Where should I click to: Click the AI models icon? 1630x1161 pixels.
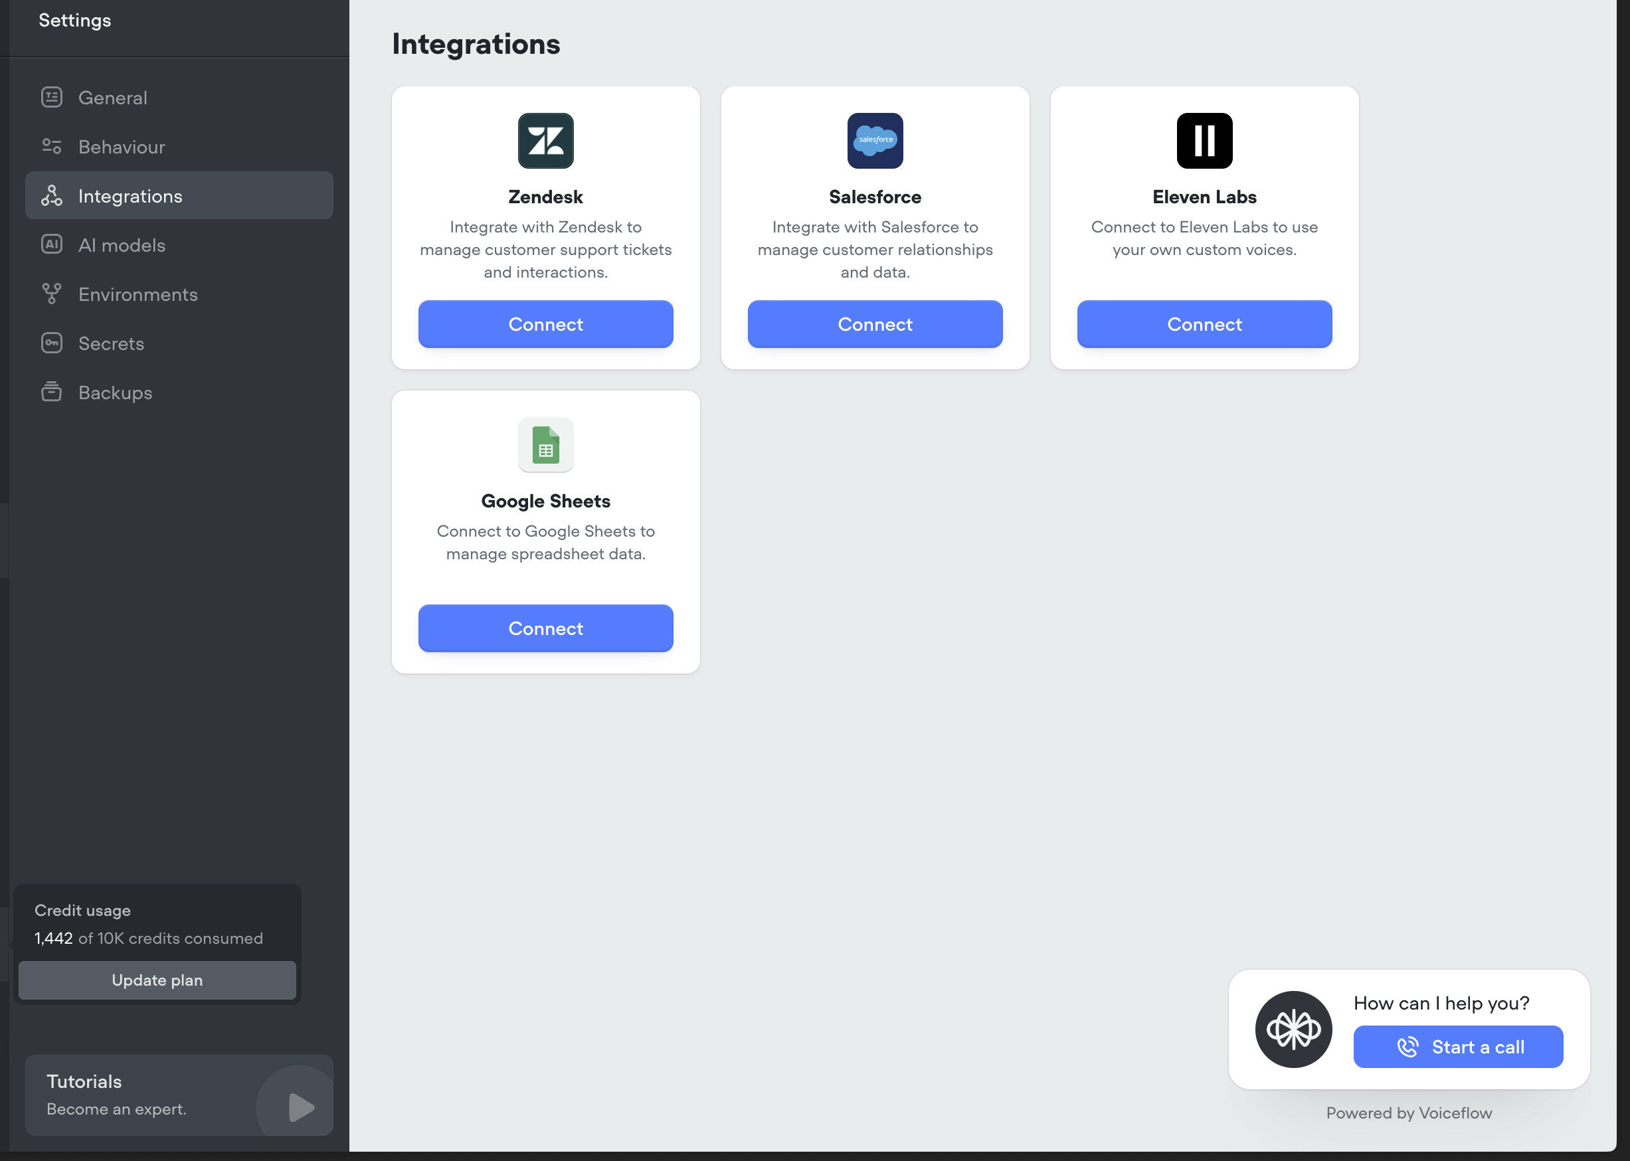pos(51,244)
